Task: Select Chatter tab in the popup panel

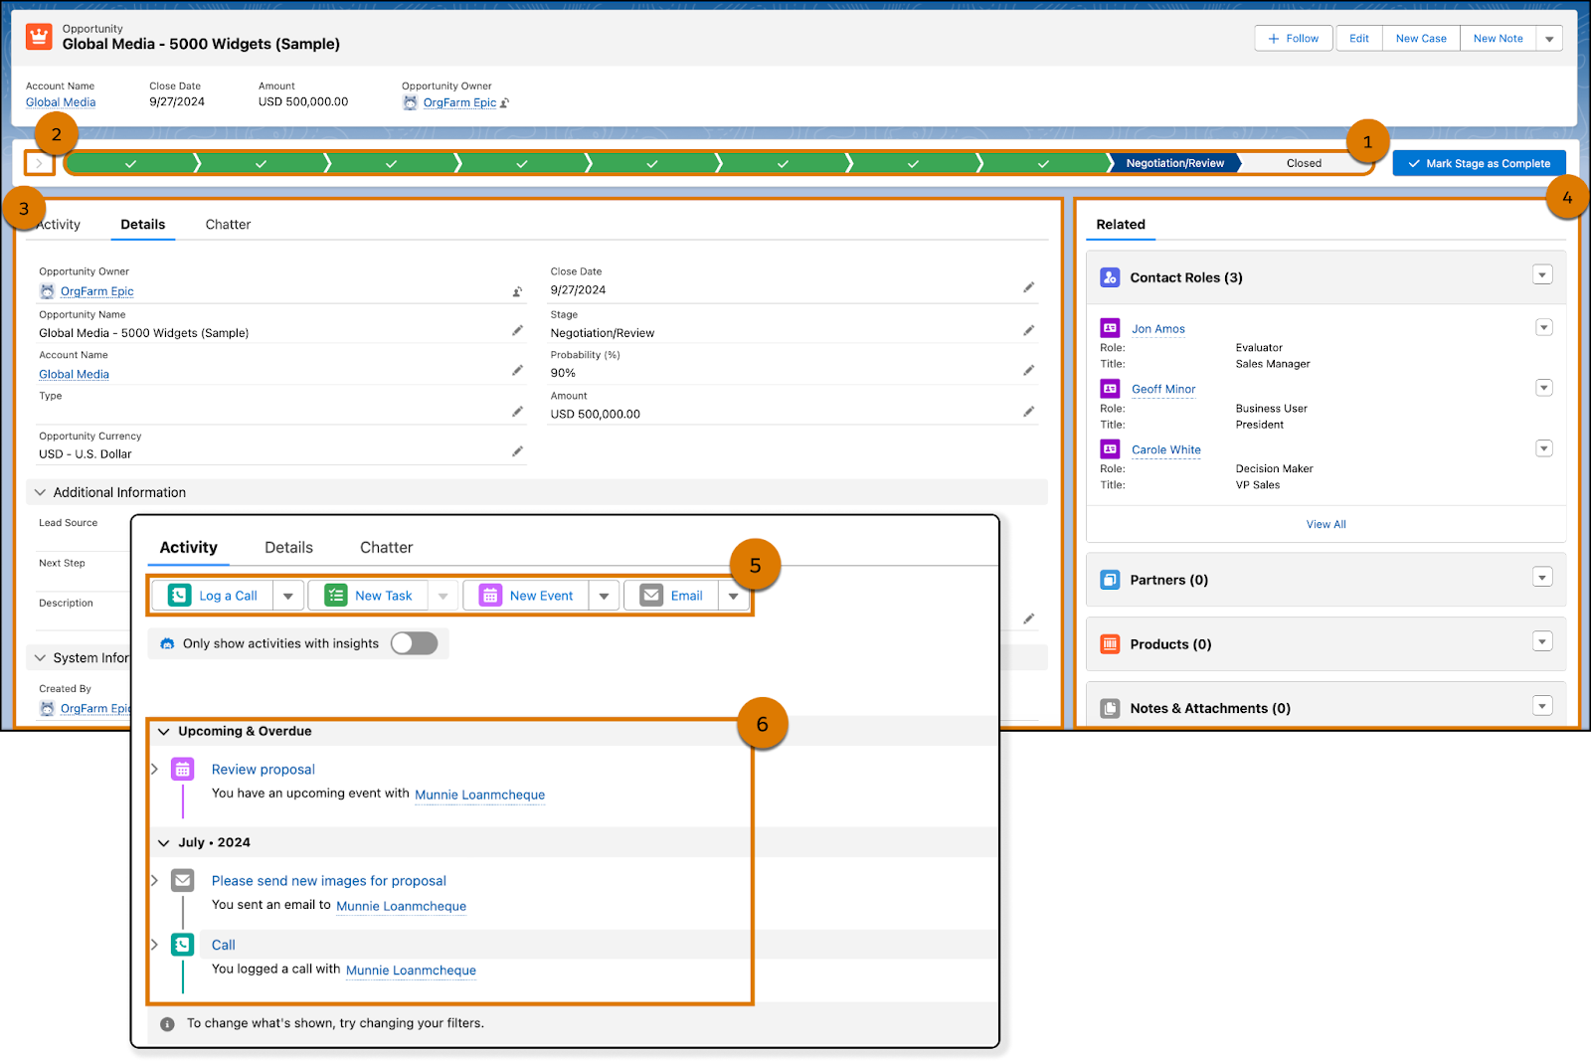Action: click(x=386, y=548)
